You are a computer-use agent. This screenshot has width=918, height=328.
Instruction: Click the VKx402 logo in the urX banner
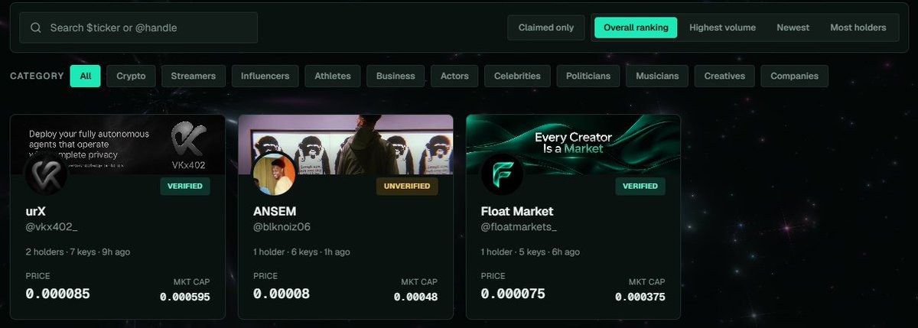[188, 145]
